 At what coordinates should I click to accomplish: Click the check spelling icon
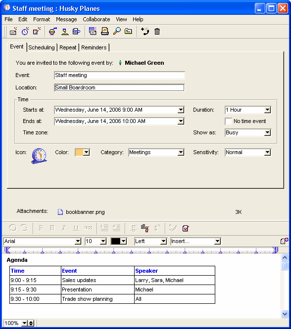coord(186,228)
